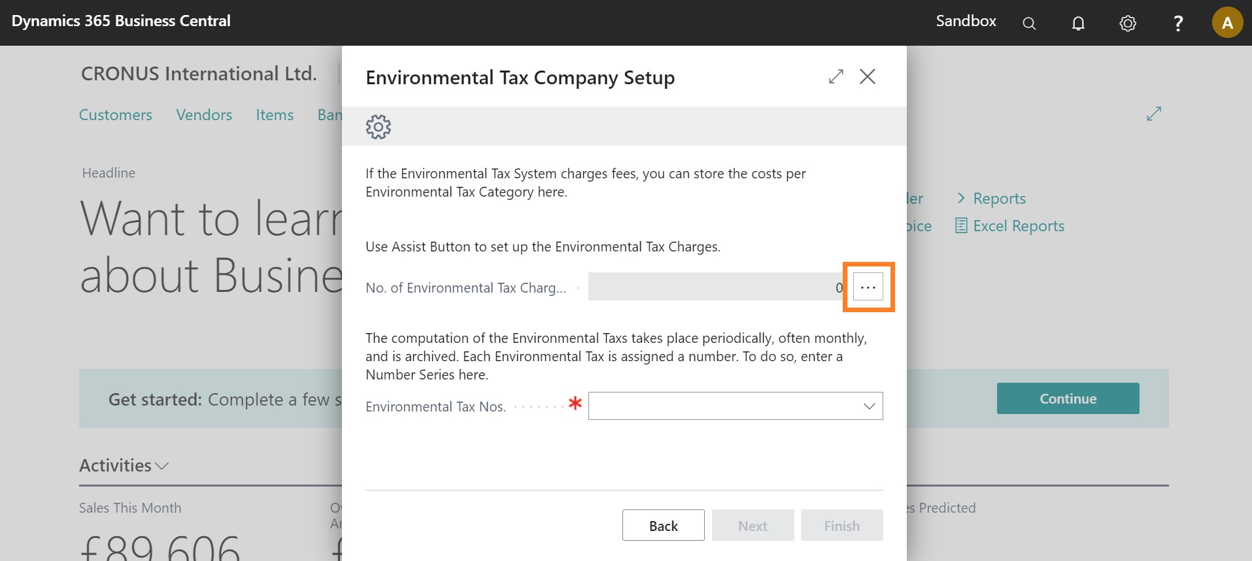
Task: Expand the Reports menu chevron
Action: tap(961, 198)
